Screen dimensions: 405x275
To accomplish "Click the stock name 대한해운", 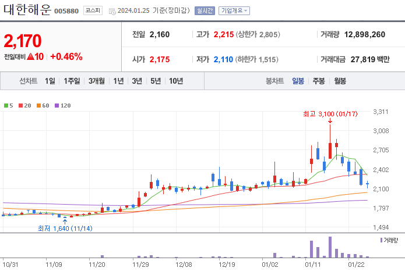I will [x=27, y=10].
